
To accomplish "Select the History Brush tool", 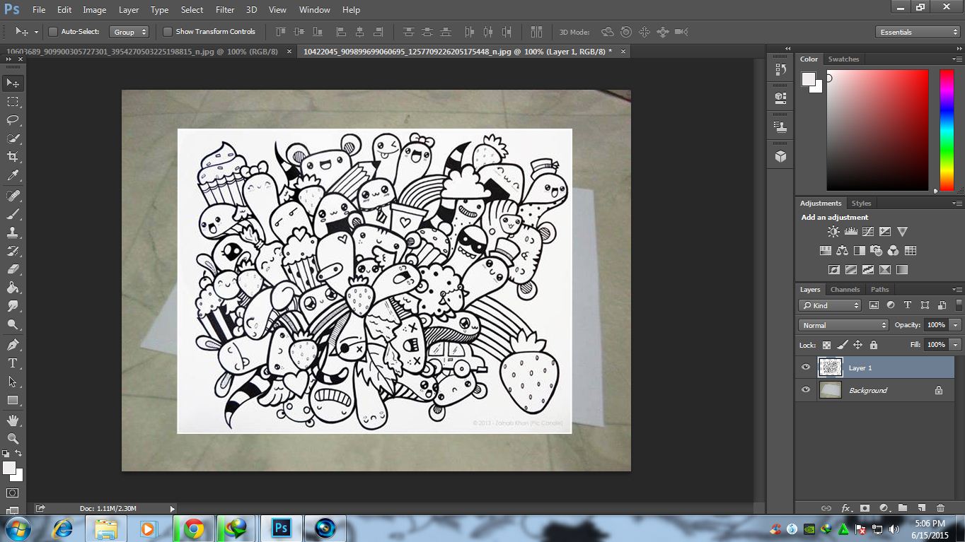I will pos(13,251).
